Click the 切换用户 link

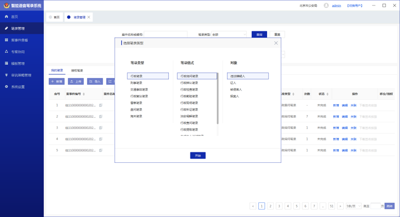click(x=355, y=6)
